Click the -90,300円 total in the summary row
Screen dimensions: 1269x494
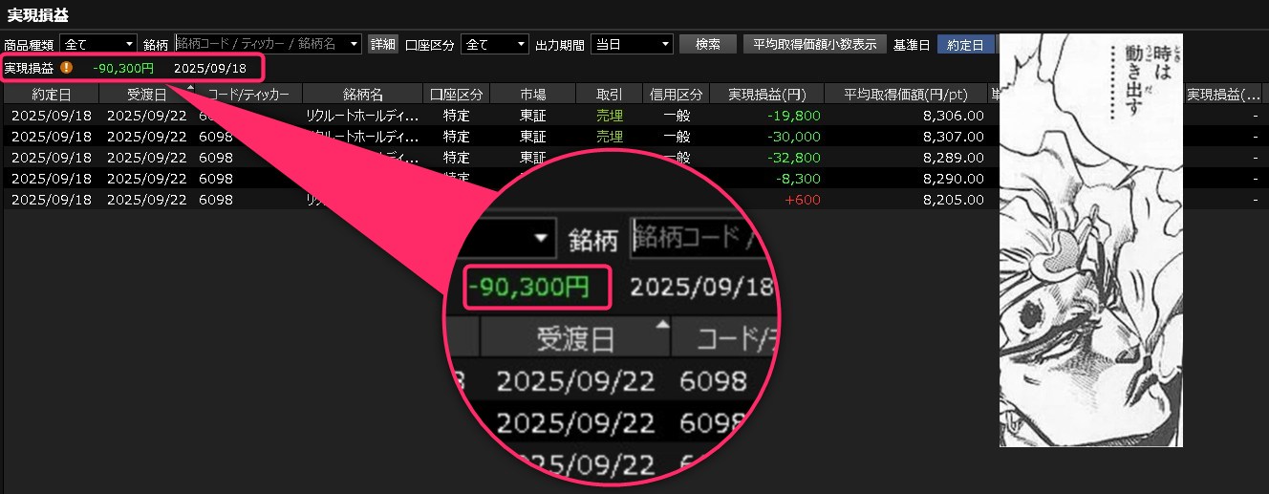click(x=123, y=68)
